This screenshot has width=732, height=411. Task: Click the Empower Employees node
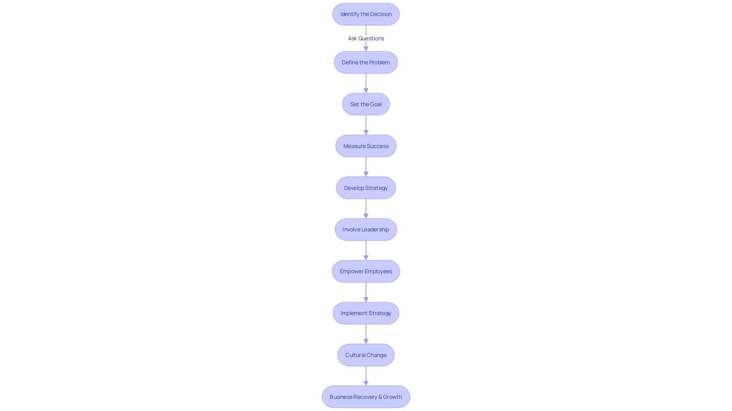point(366,271)
